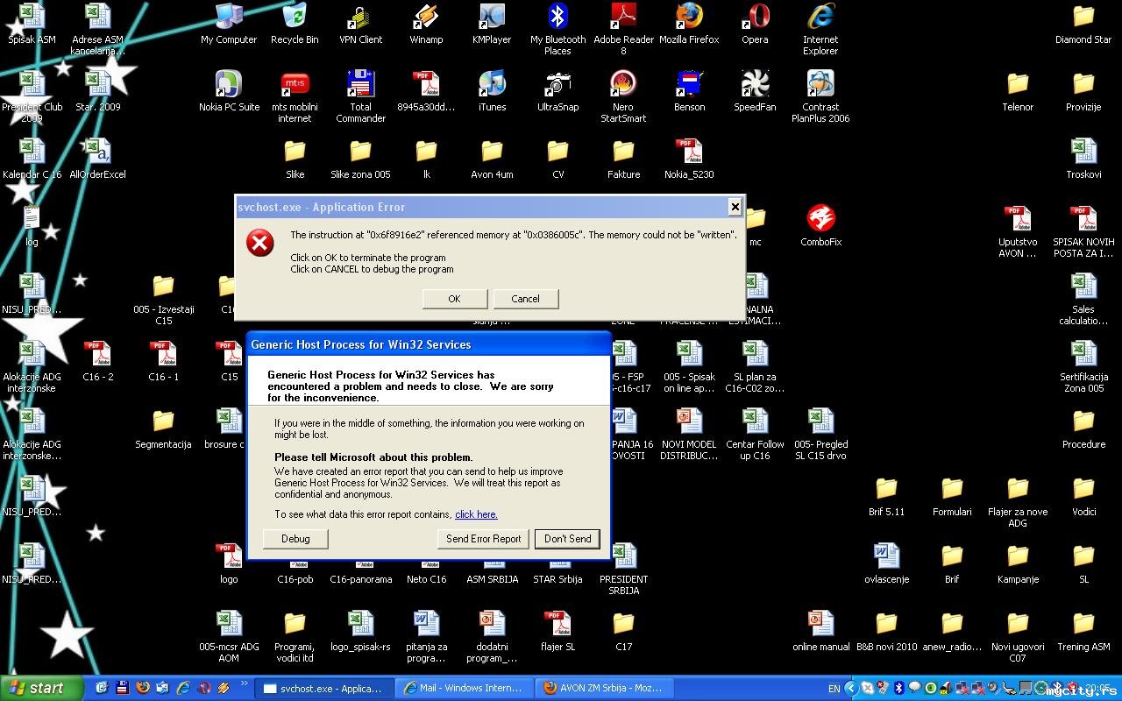Launch Firefox from the Quick Launch bar
The width and height of the screenshot is (1122, 701).
pyautogui.click(x=143, y=688)
